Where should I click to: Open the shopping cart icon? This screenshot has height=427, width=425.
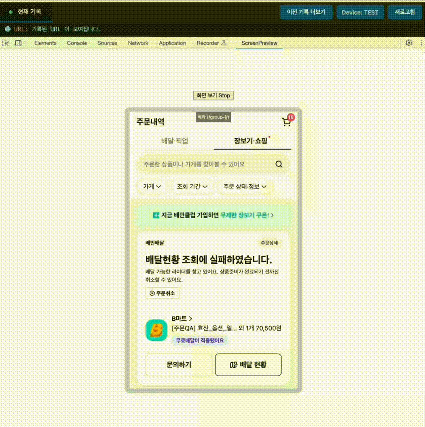pos(286,122)
